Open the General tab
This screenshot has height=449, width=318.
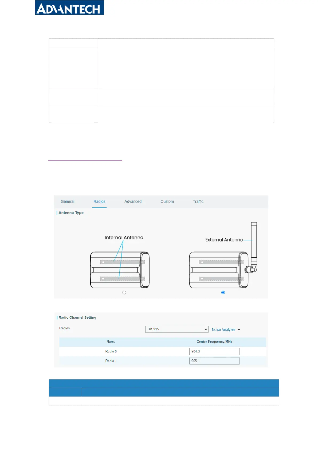pos(68,202)
